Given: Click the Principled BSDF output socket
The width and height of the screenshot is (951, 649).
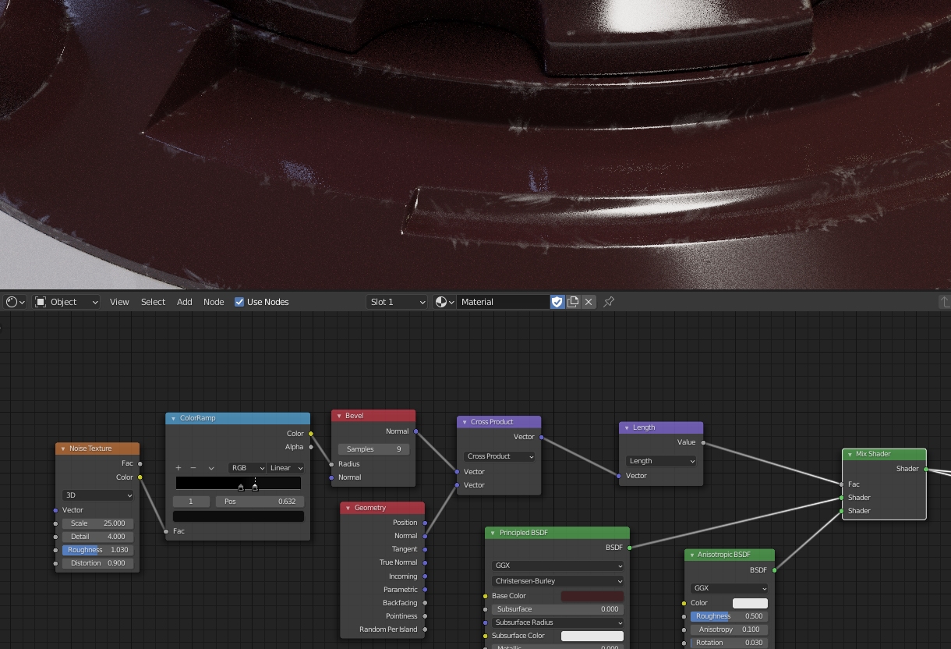Looking at the screenshot, I should coord(629,548).
